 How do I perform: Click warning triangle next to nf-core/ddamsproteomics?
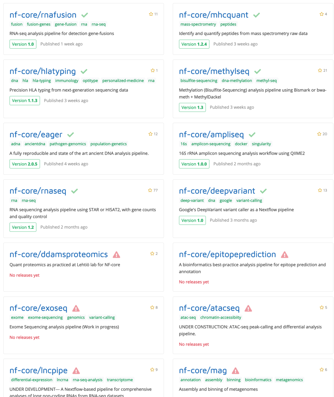click(x=117, y=255)
